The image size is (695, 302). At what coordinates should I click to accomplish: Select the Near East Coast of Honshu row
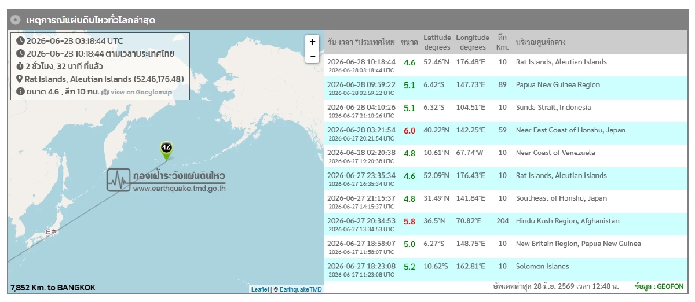[506, 134]
